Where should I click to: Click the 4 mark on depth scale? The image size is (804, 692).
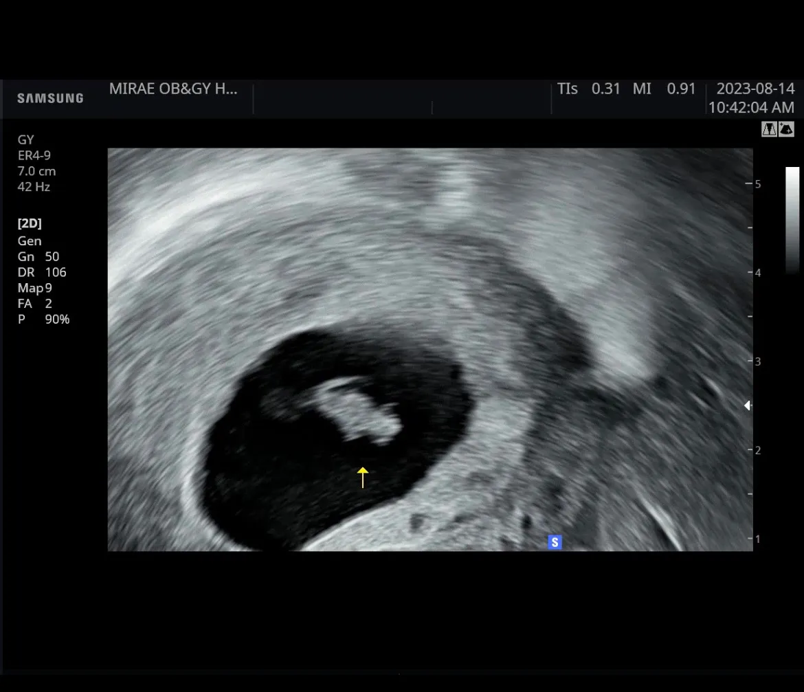coord(757,273)
